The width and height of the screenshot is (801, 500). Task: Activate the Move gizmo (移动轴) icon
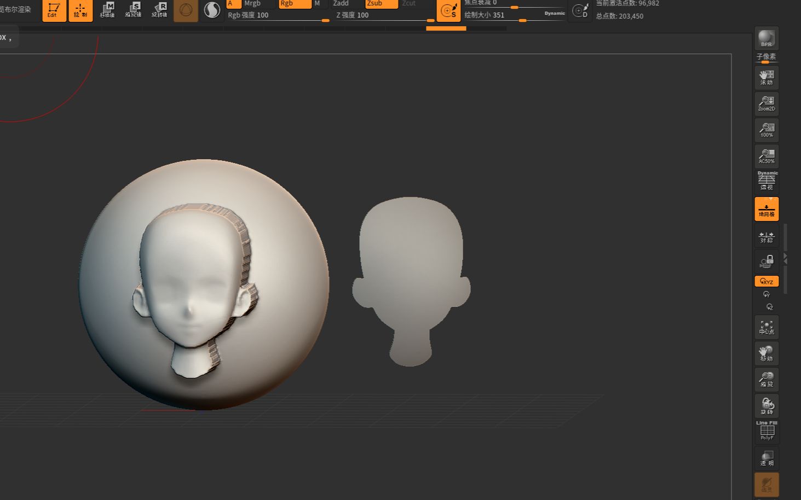[x=107, y=11]
